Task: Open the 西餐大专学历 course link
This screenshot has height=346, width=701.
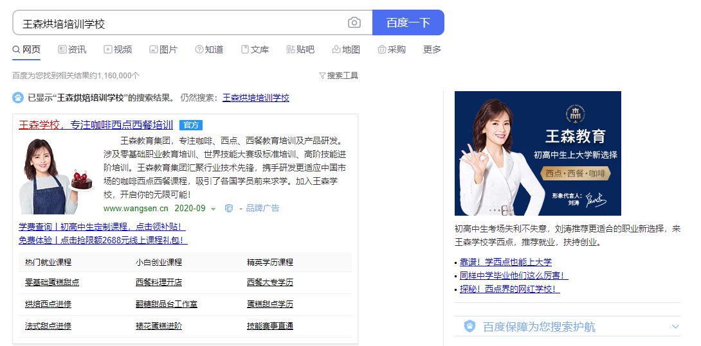Action: [x=270, y=282]
